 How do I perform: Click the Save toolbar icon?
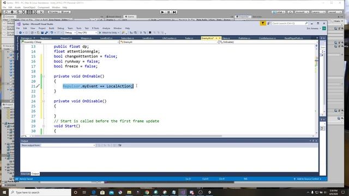click(43, 33)
